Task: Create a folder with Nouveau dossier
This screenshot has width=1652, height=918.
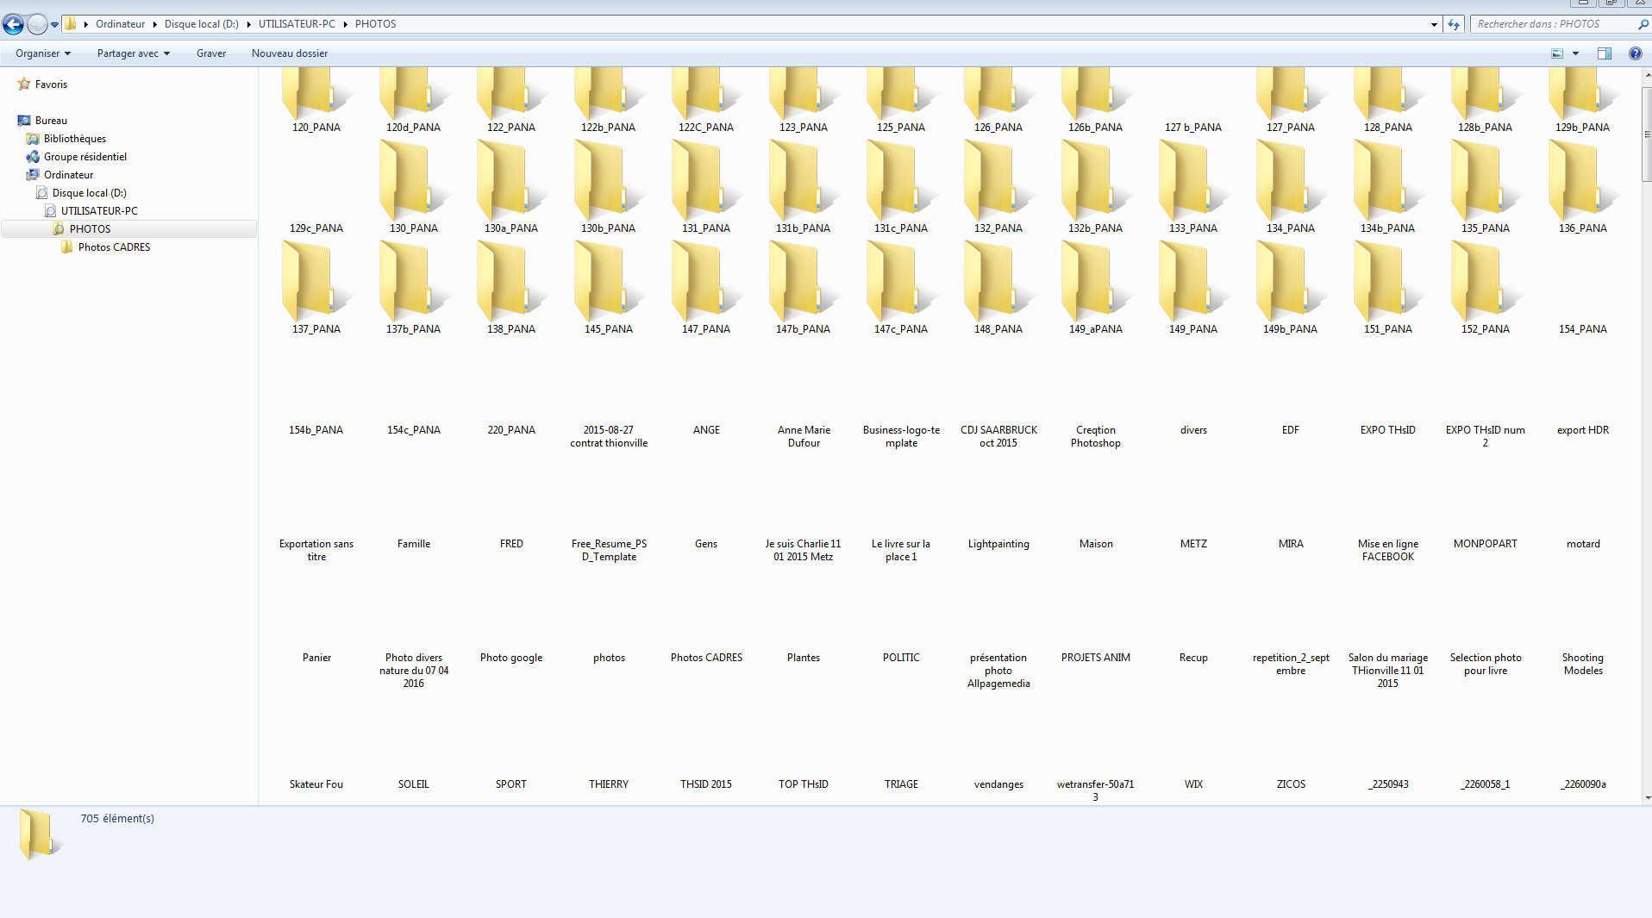Action: pos(289,53)
